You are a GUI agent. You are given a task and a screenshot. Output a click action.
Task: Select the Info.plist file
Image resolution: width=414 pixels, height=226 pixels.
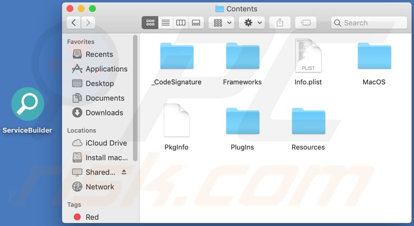[x=308, y=63]
